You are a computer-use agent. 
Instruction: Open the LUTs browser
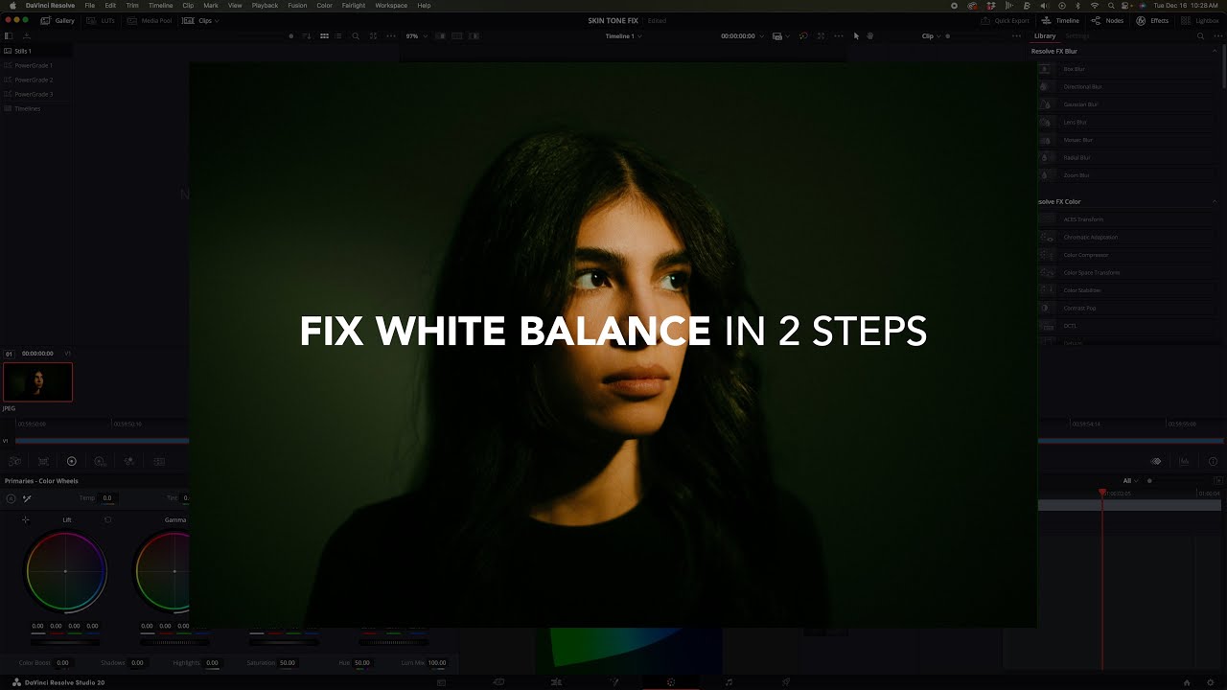(x=101, y=20)
